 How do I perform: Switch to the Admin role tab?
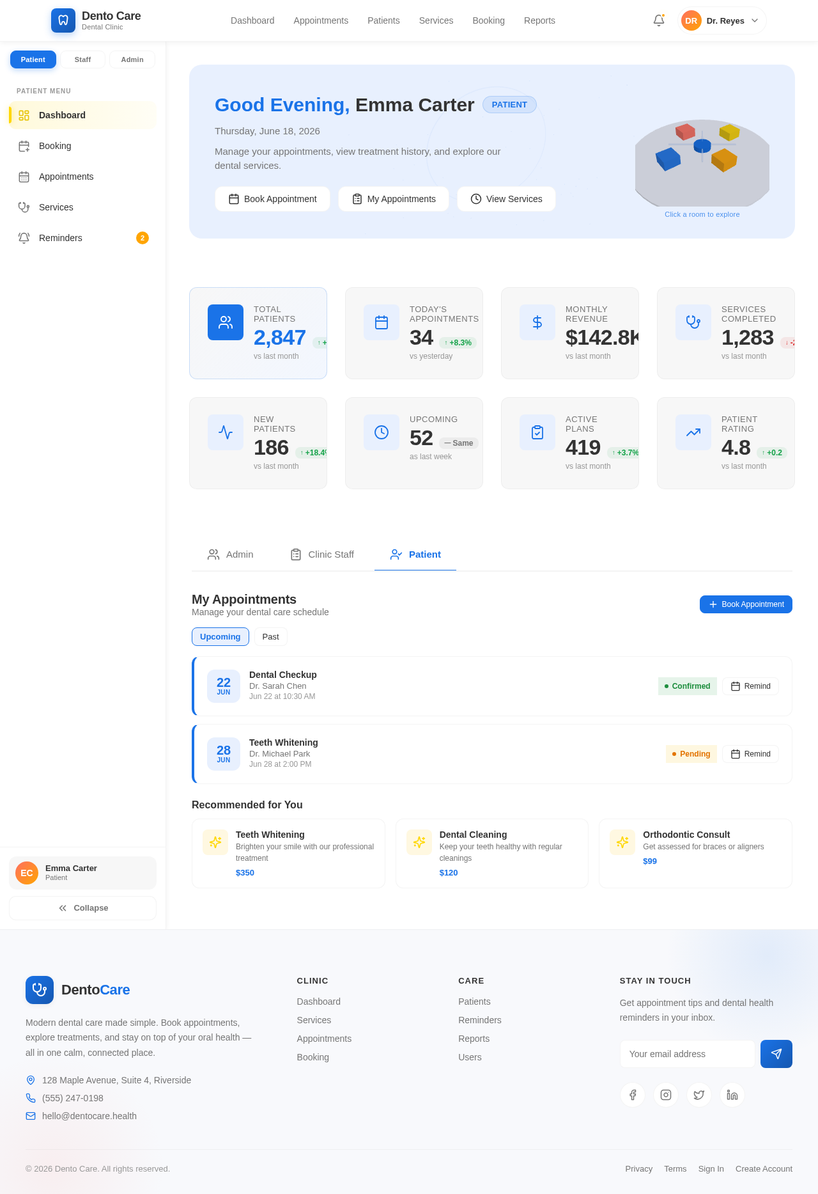point(230,554)
